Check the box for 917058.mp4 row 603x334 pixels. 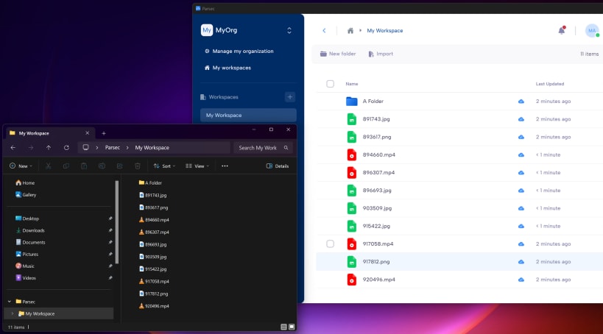[330, 244]
